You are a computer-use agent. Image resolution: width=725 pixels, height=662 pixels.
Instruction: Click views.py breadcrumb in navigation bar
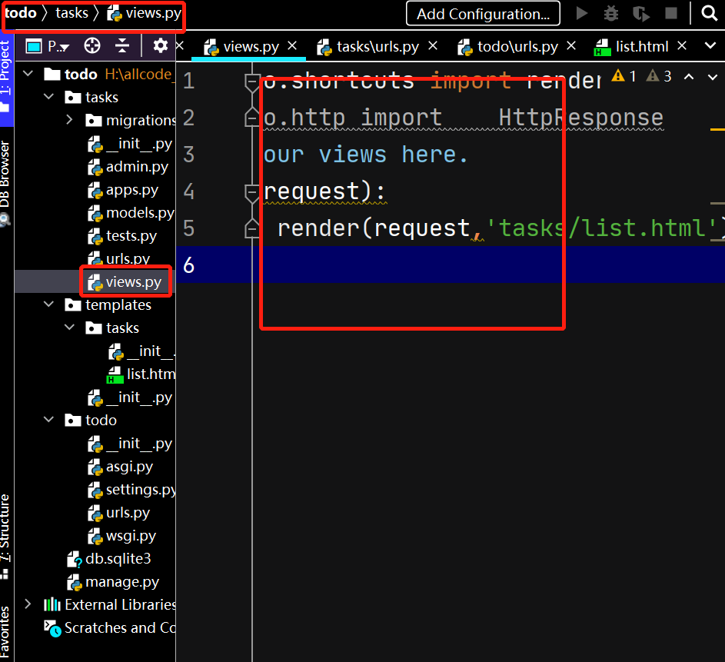coord(145,12)
